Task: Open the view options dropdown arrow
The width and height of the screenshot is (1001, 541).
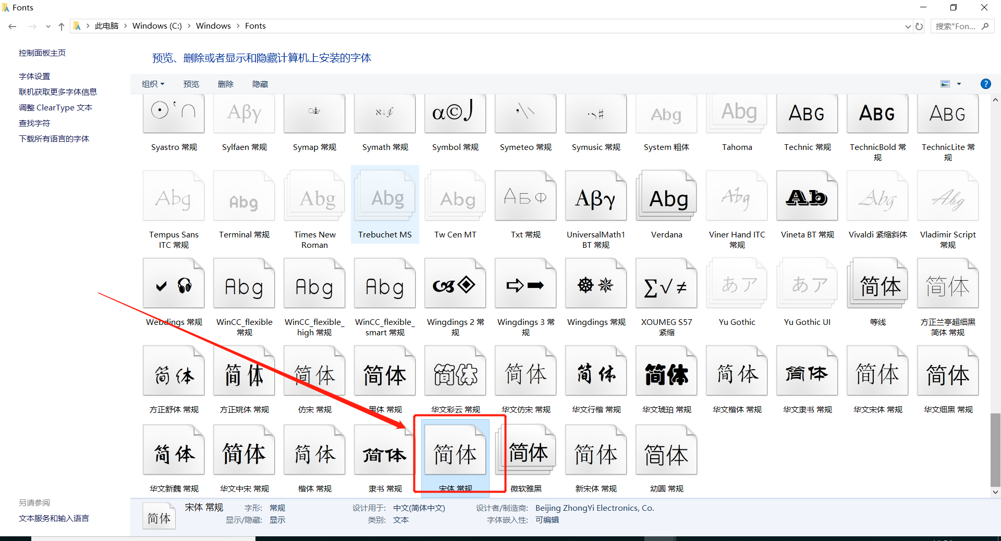Action: (959, 84)
